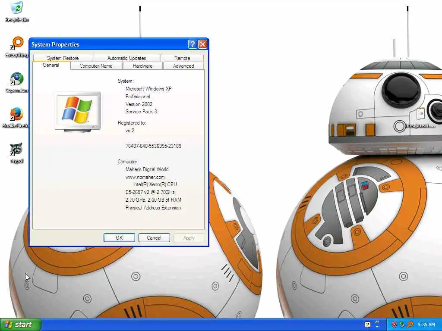This screenshot has height=331, width=442.
Task: Launch the Everything search desktop shortcut
Action: [x=17, y=47]
